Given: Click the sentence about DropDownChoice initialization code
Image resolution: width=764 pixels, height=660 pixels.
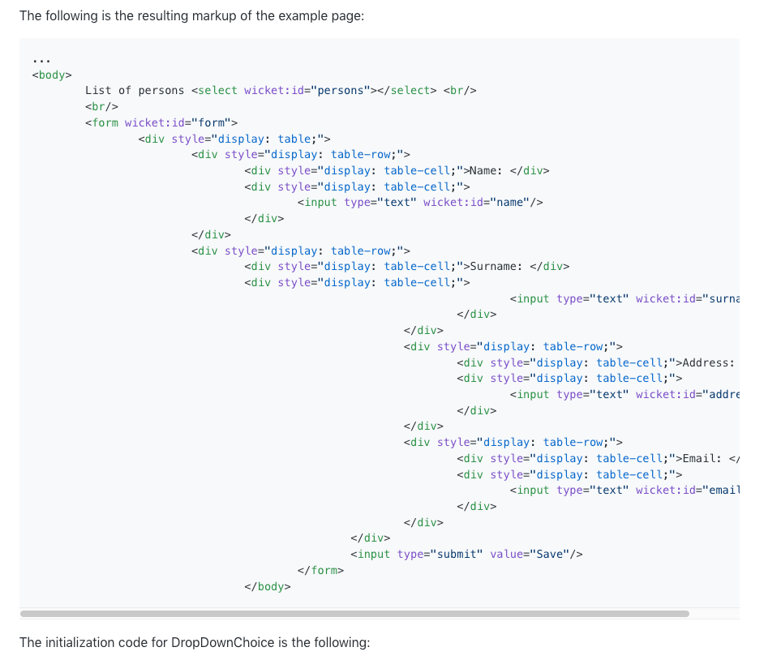Looking at the screenshot, I should (195, 642).
